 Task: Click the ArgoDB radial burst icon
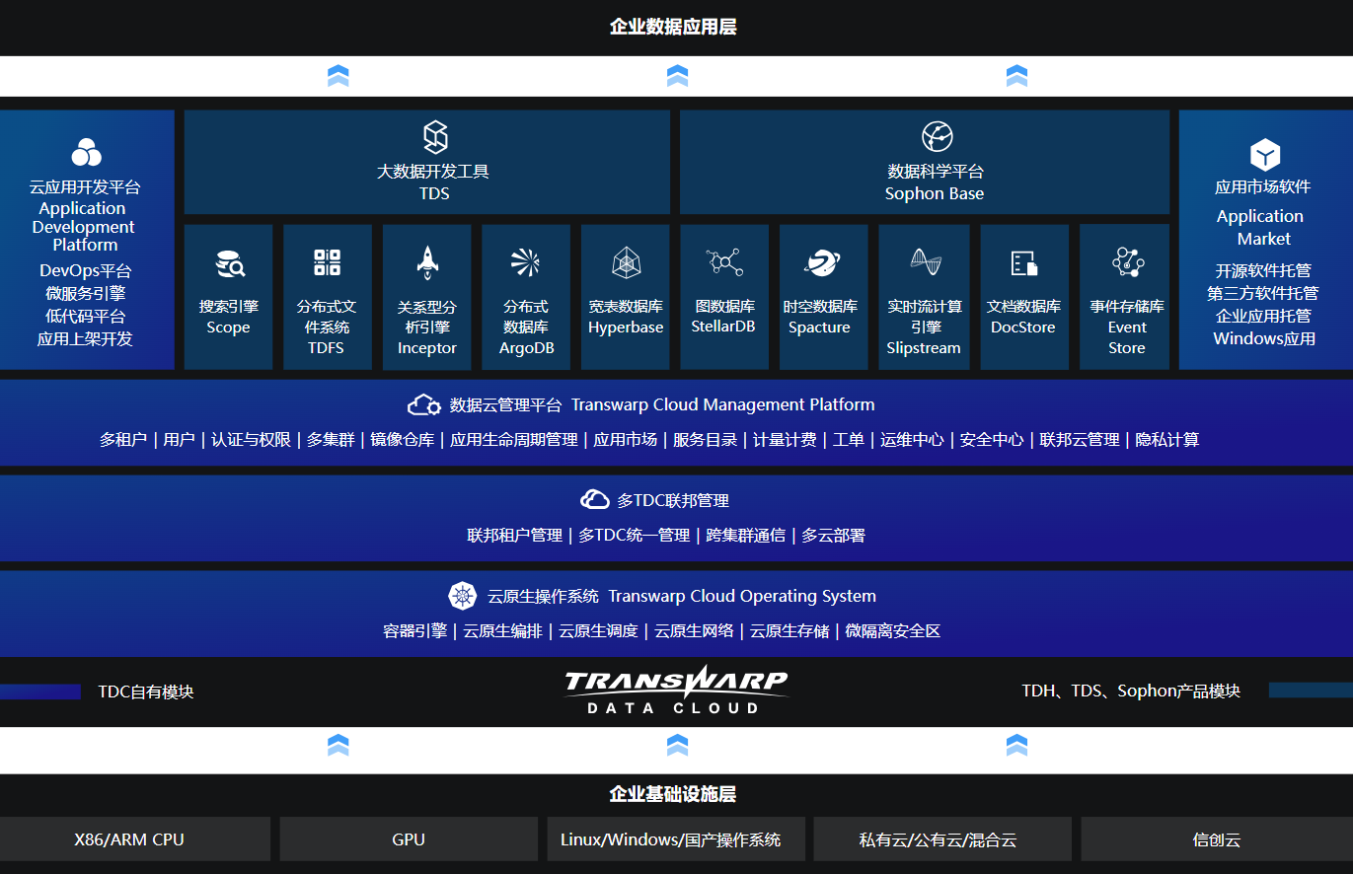point(525,262)
